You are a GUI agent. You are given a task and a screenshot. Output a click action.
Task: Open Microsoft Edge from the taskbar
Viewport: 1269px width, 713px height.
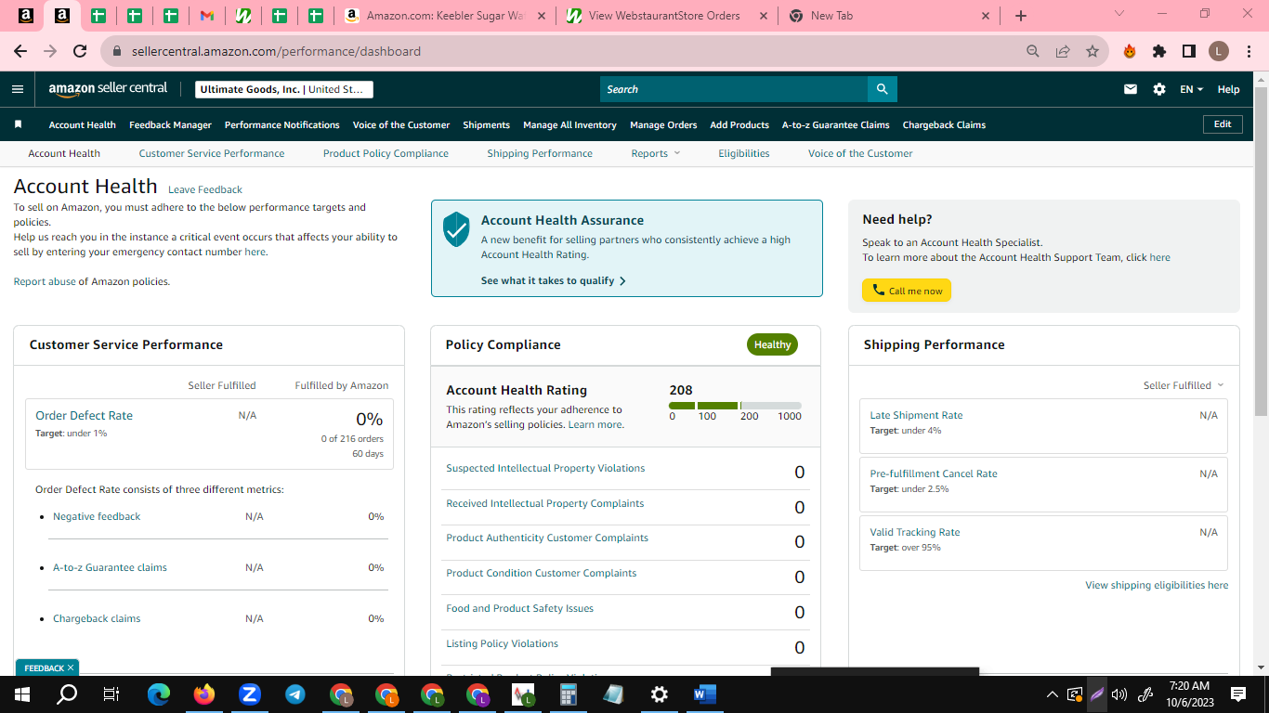pyautogui.click(x=159, y=694)
